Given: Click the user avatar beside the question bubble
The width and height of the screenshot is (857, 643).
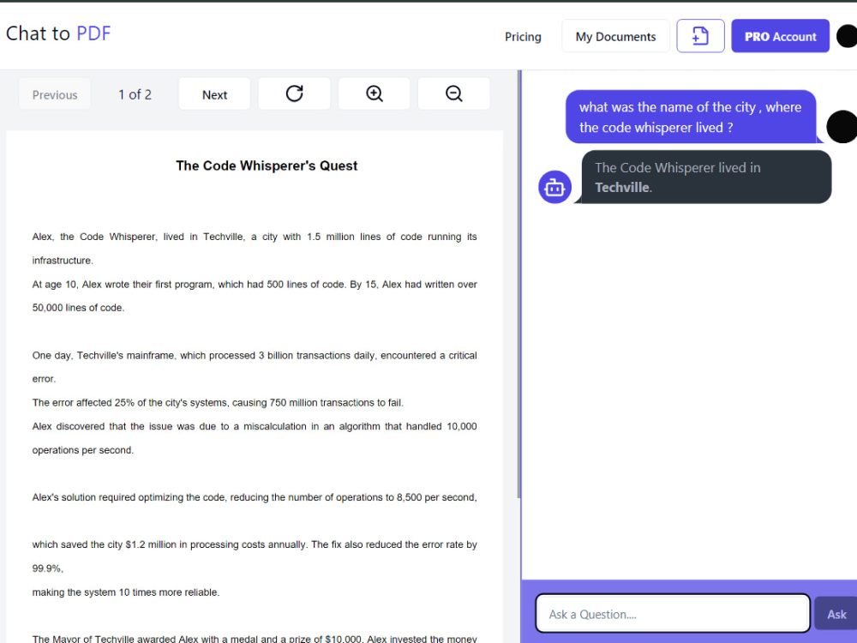Looking at the screenshot, I should point(842,127).
